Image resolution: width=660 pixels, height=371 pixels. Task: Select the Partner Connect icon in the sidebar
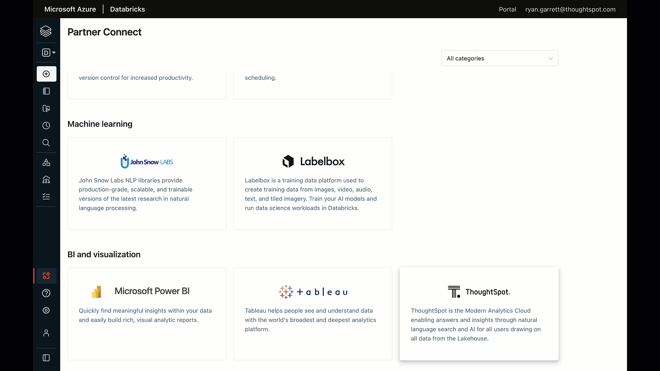click(x=46, y=276)
